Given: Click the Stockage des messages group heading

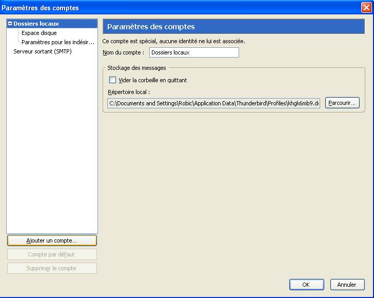Looking at the screenshot, I should 136,68.
